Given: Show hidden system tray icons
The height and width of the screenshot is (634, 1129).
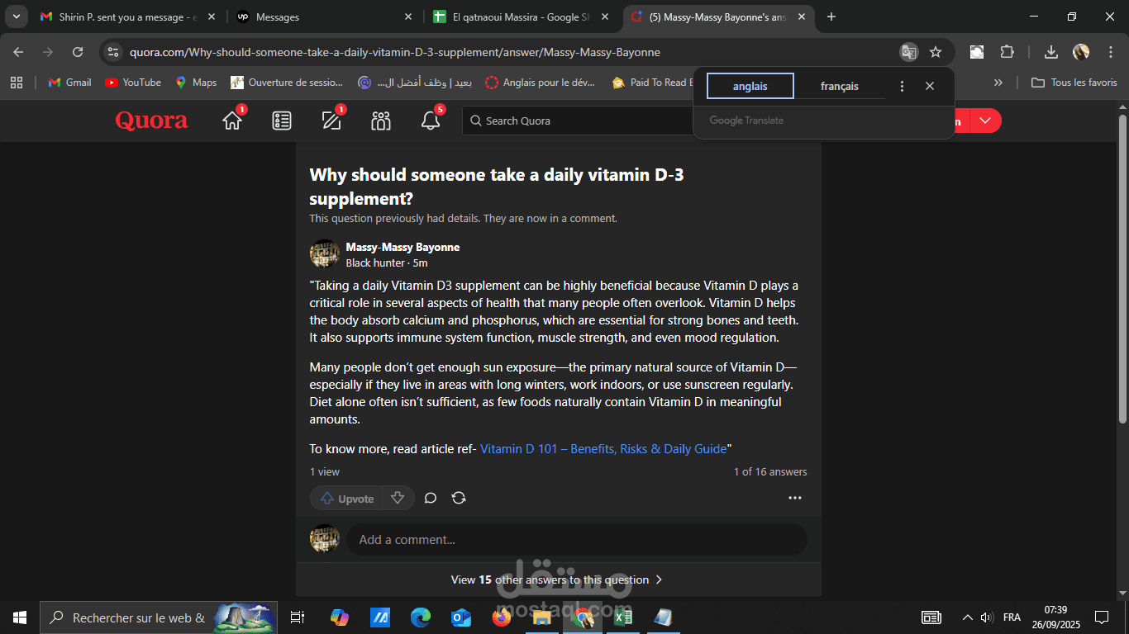Looking at the screenshot, I should tap(967, 617).
